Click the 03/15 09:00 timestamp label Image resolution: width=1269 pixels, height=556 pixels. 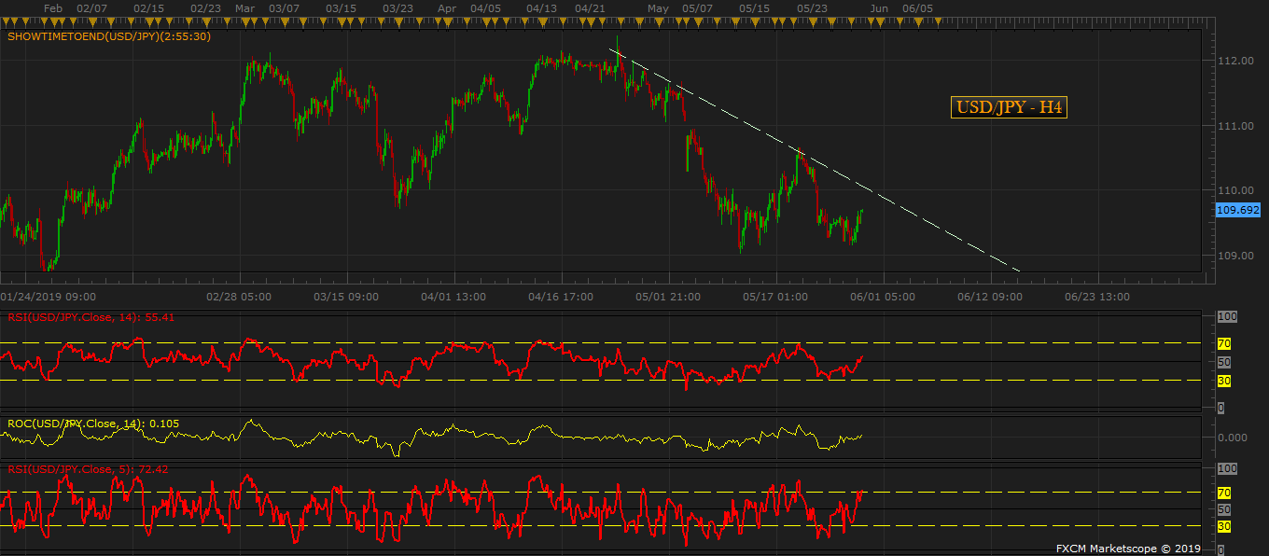[346, 298]
